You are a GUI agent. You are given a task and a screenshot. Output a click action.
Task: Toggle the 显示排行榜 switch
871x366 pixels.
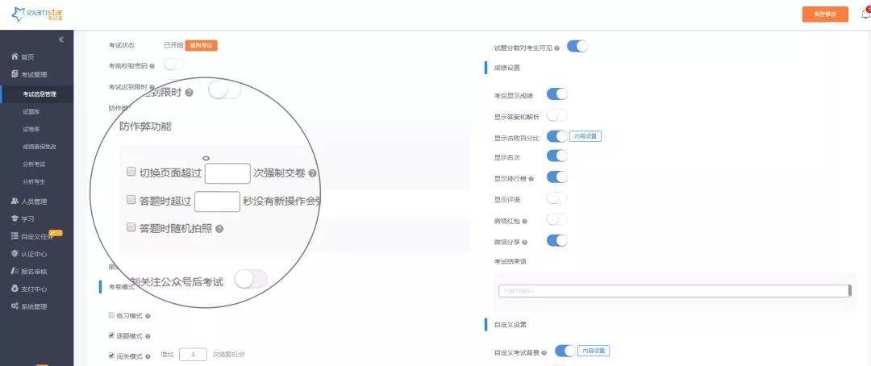[557, 177]
